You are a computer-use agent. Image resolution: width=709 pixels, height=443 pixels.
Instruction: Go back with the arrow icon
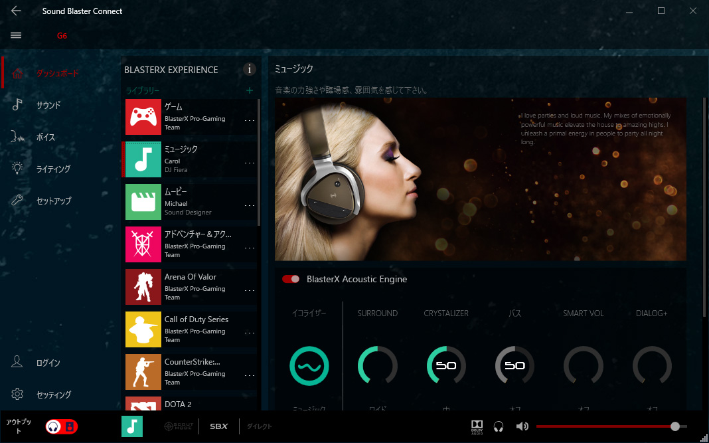pyautogui.click(x=16, y=11)
